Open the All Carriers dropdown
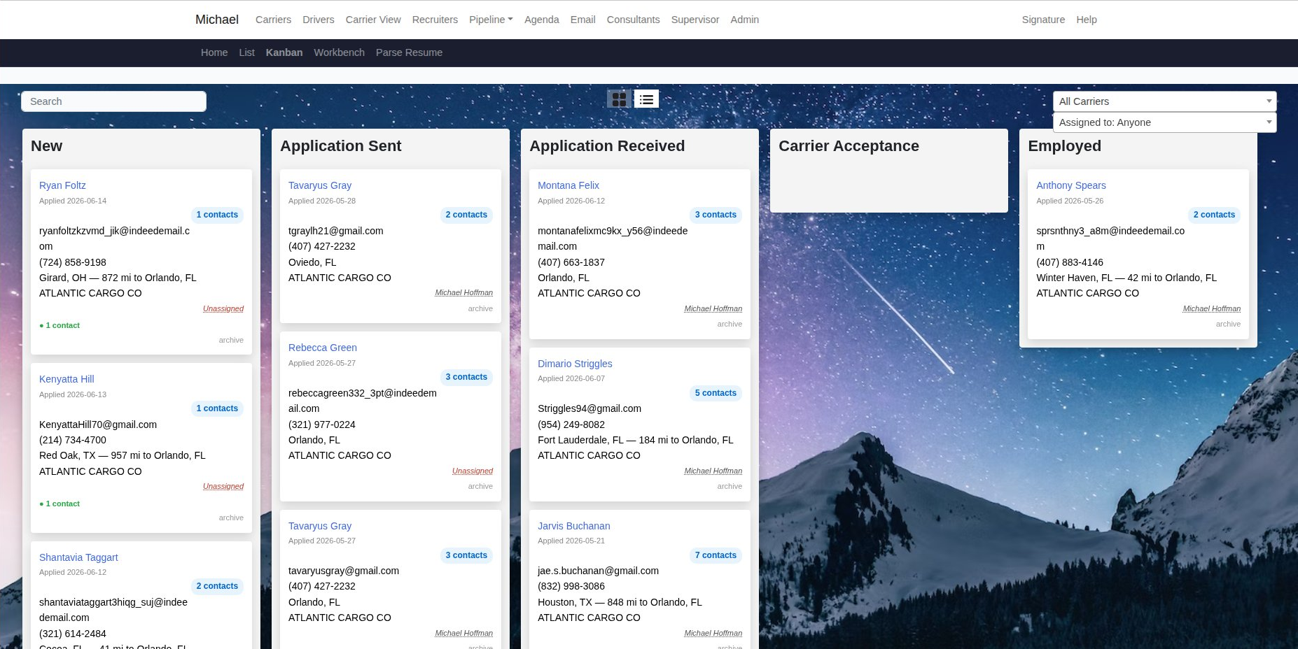 1164,101
